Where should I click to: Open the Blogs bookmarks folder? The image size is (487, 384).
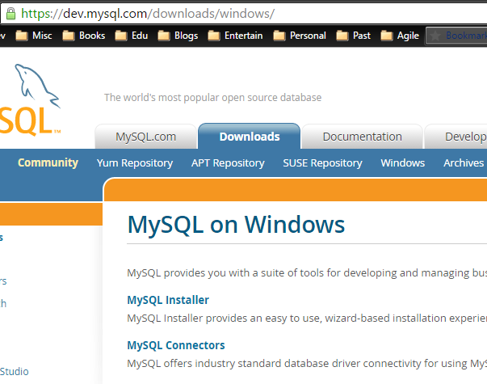178,36
